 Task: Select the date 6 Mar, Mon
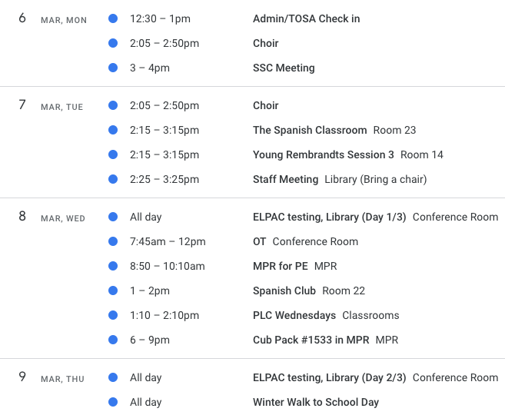53,18
